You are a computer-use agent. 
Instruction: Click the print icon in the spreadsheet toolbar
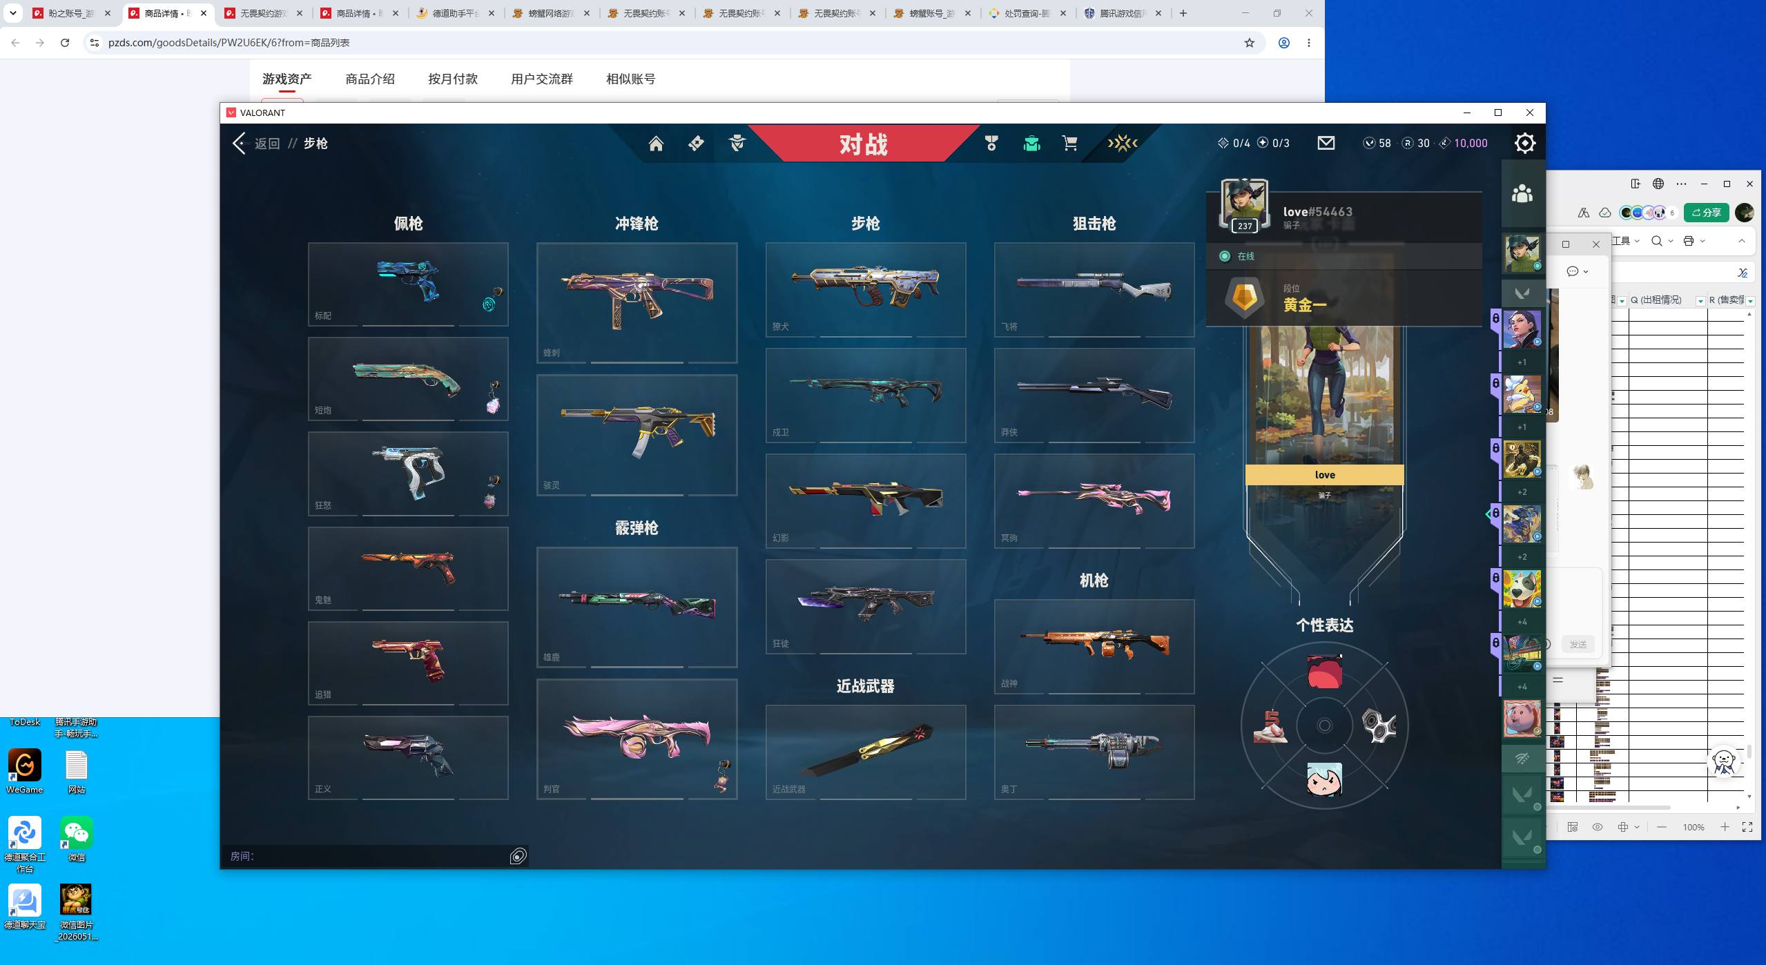tap(1689, 241)
